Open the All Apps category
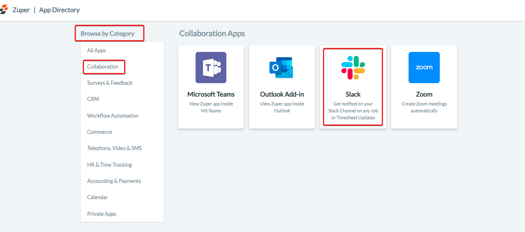The height and width of the screenshot is (232, 525). (x=97, y=50)
